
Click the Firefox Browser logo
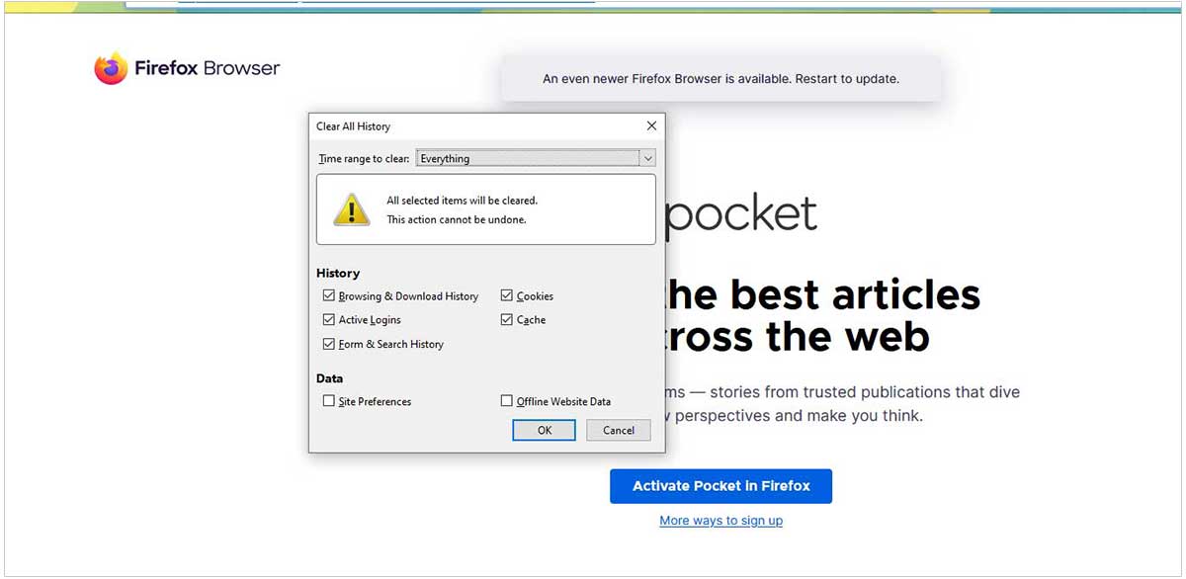coord(187,68)
